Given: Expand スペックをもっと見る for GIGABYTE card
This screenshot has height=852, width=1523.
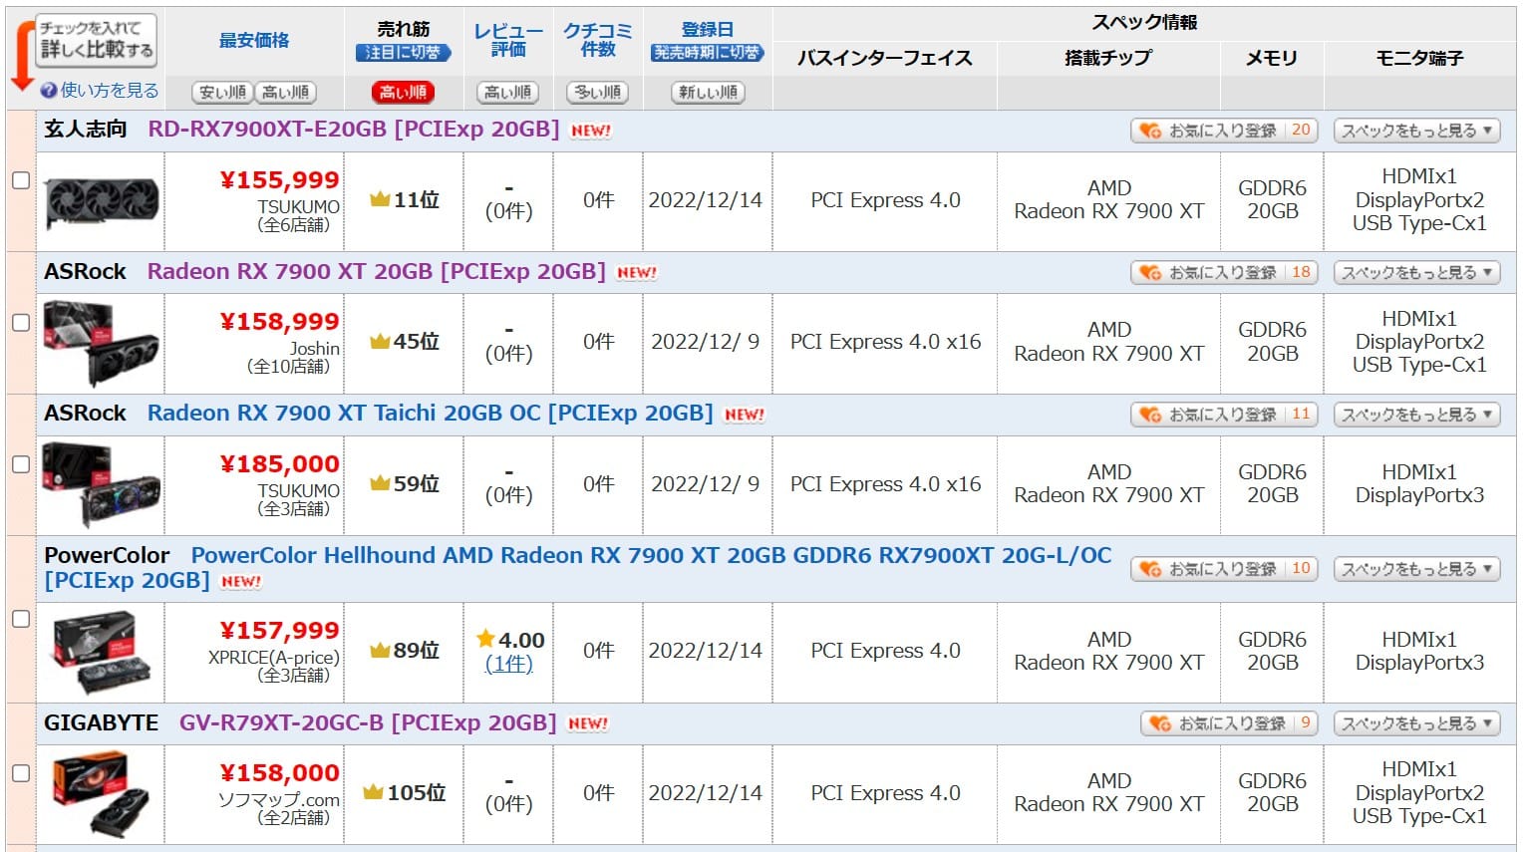Looking at the screenshot, I should pyautogui.click(x=1416, y=723).
